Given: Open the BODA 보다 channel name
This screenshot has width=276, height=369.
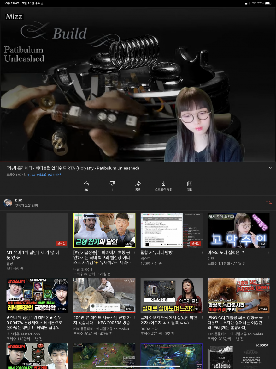Looking at the screenshot, I should pos(149,329).
